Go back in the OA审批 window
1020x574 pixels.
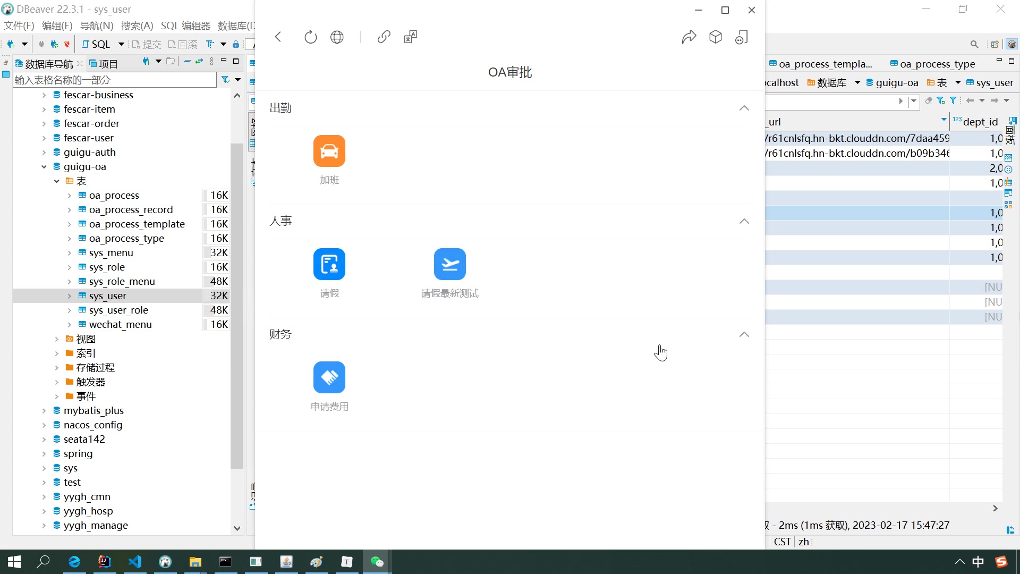tap(278, 37)
